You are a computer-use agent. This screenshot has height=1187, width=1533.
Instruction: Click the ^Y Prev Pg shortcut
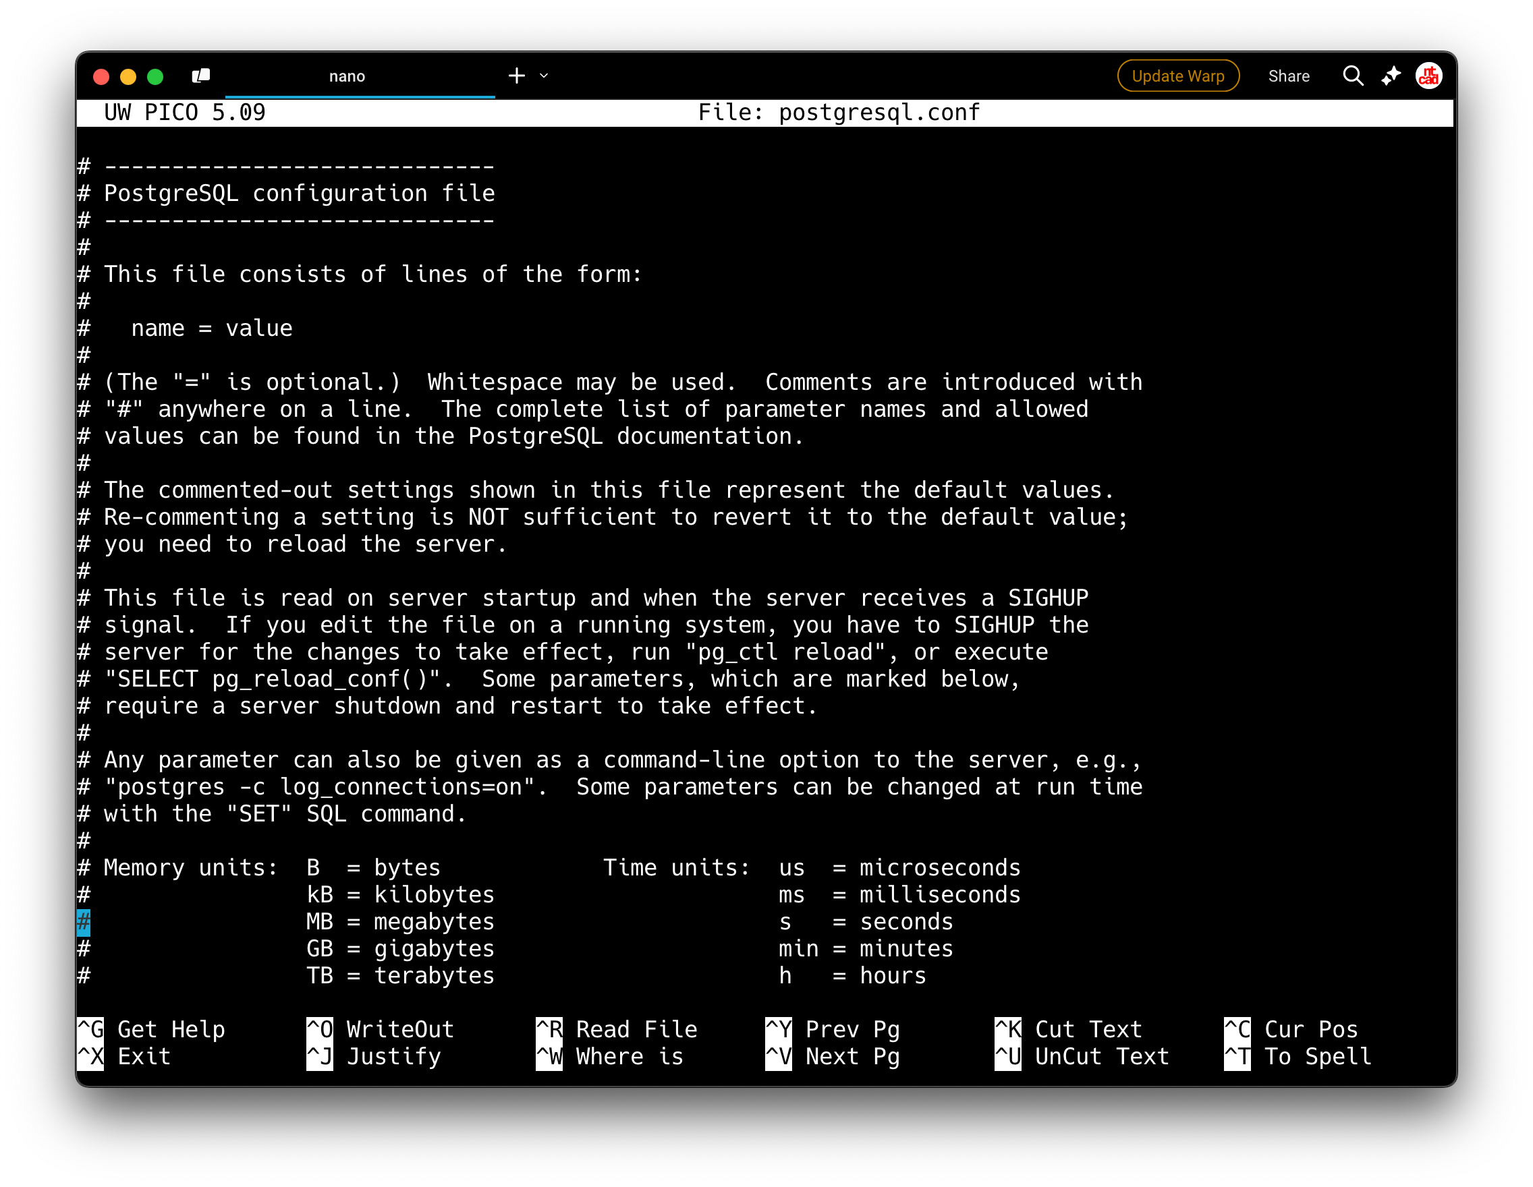coord(833,1029)
